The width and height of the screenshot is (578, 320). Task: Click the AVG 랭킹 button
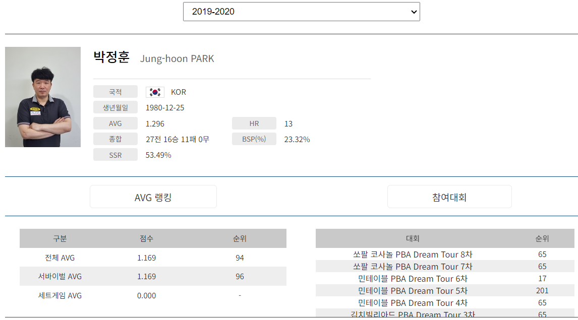pos(153,196)
